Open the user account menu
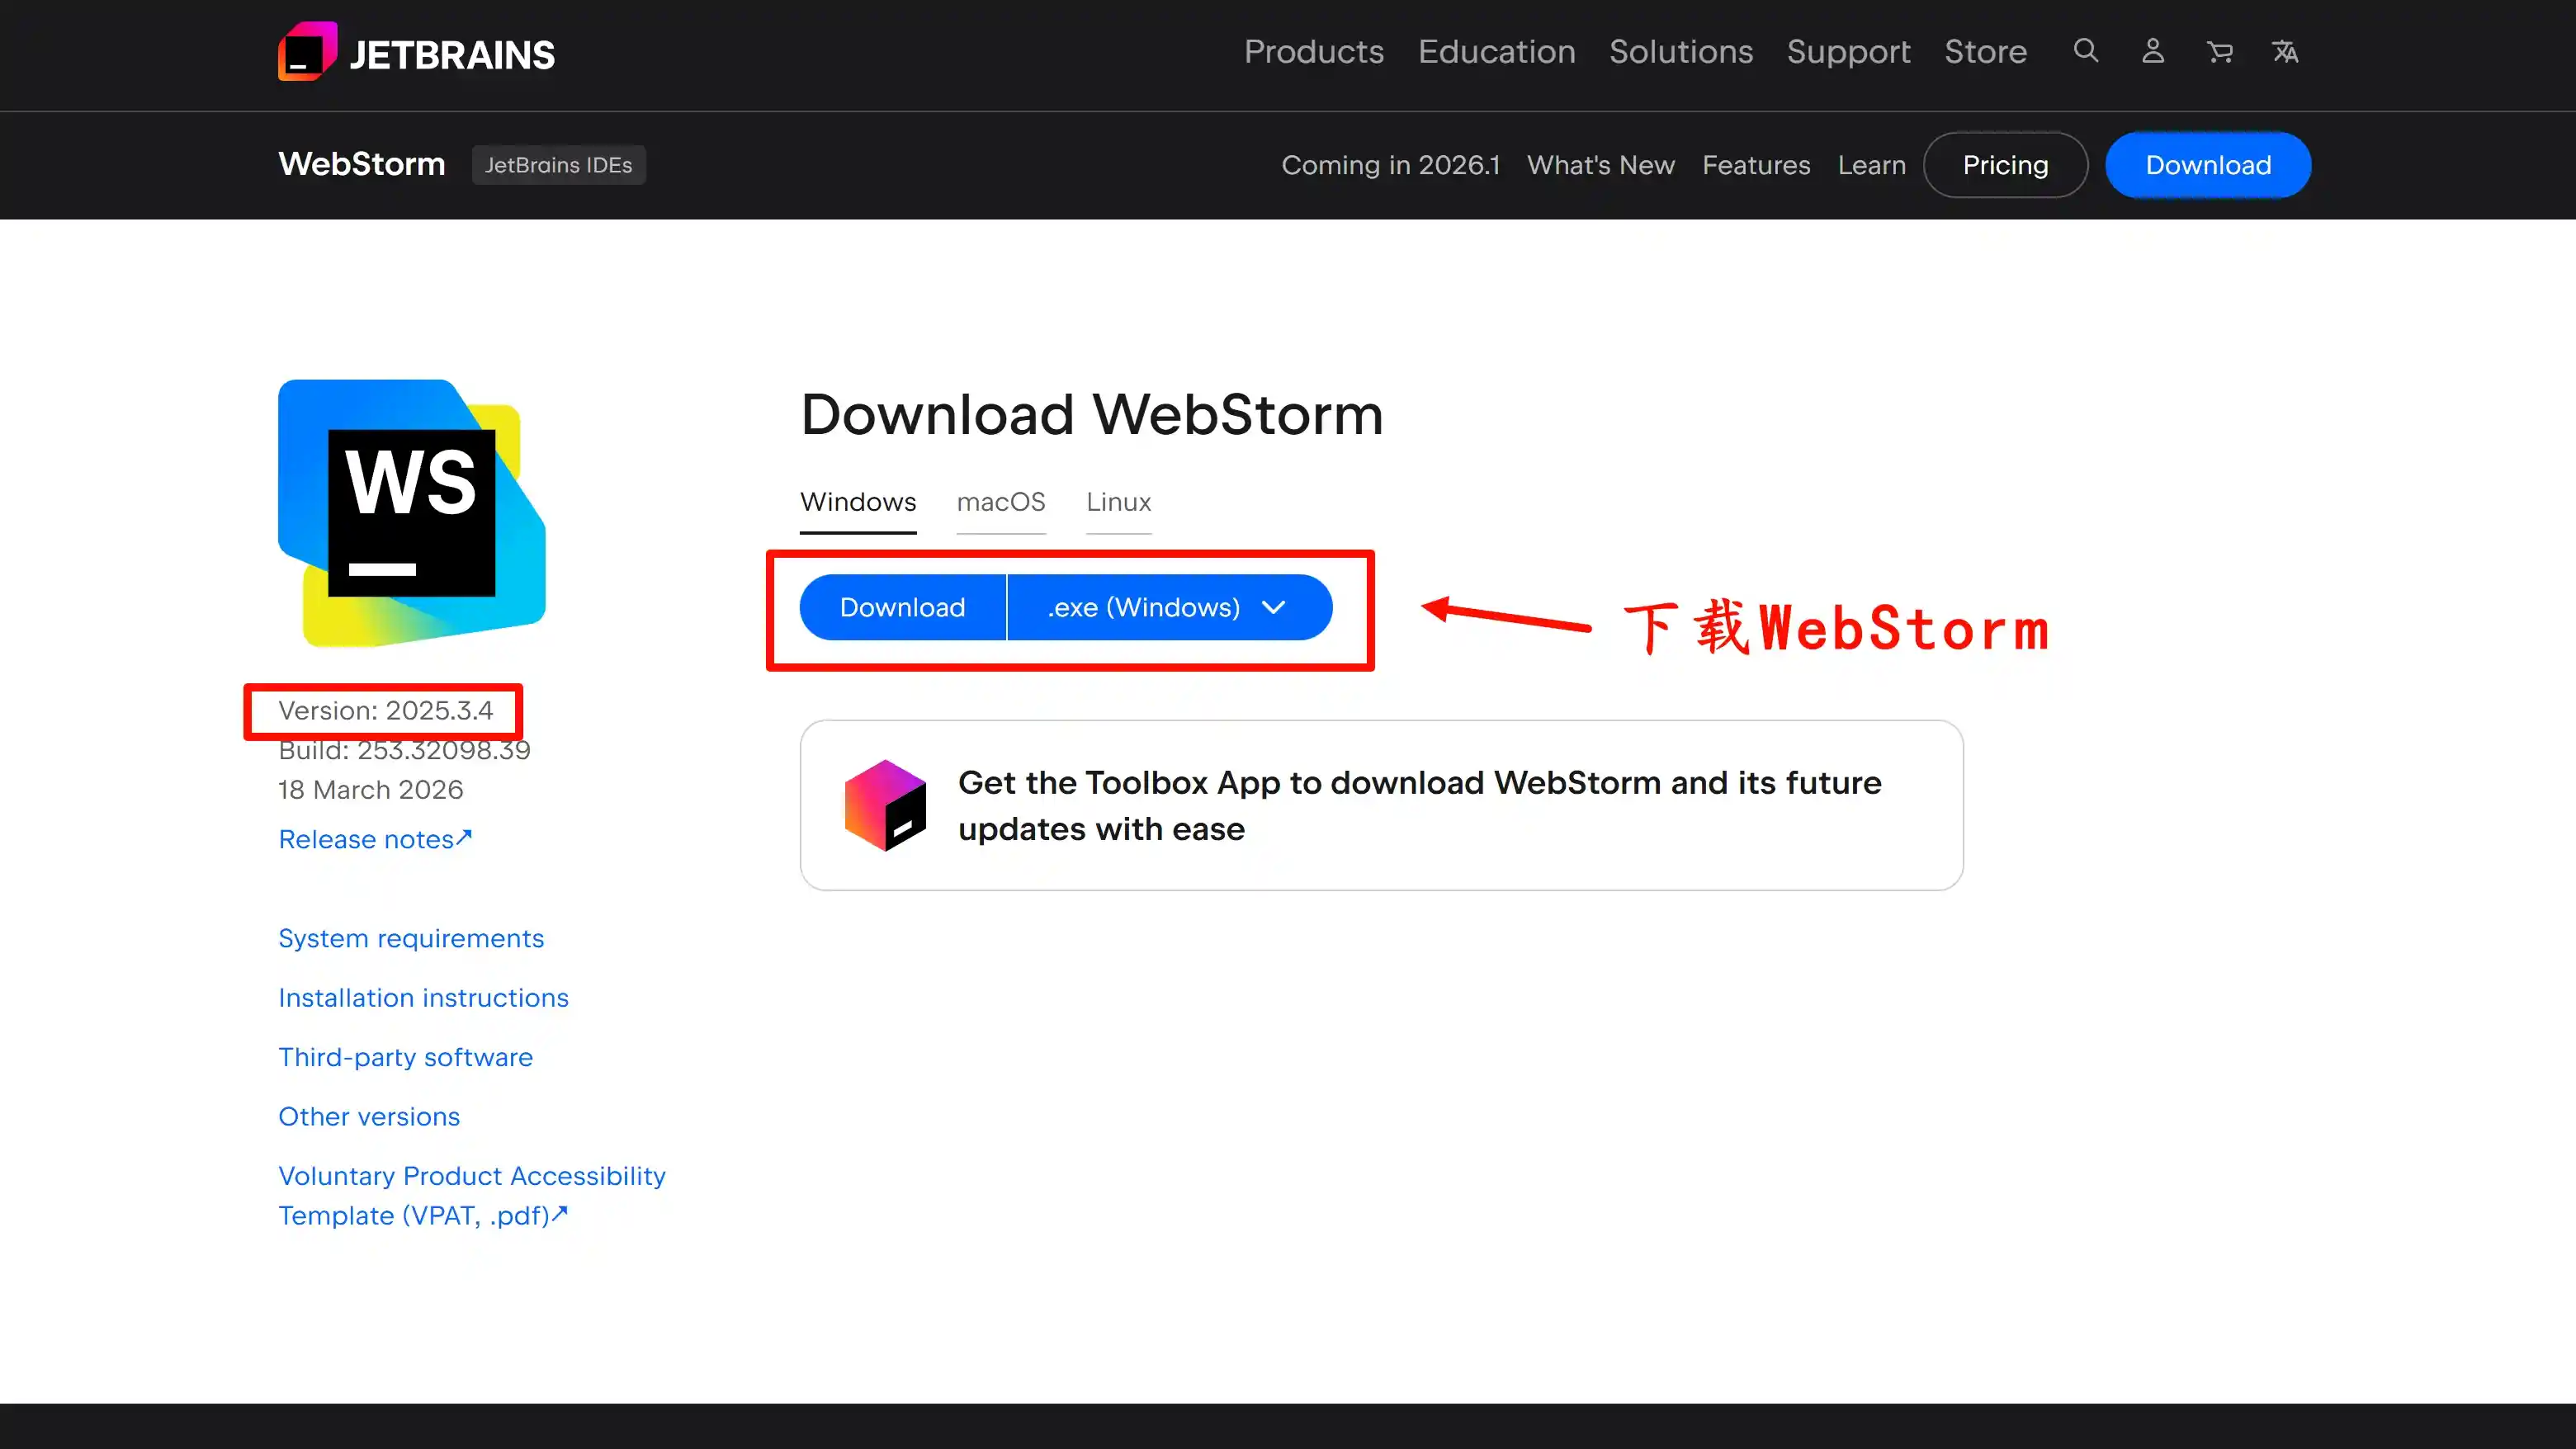The width and height of the screenshot is (2576, 1449). click(x=2152, y=51)
